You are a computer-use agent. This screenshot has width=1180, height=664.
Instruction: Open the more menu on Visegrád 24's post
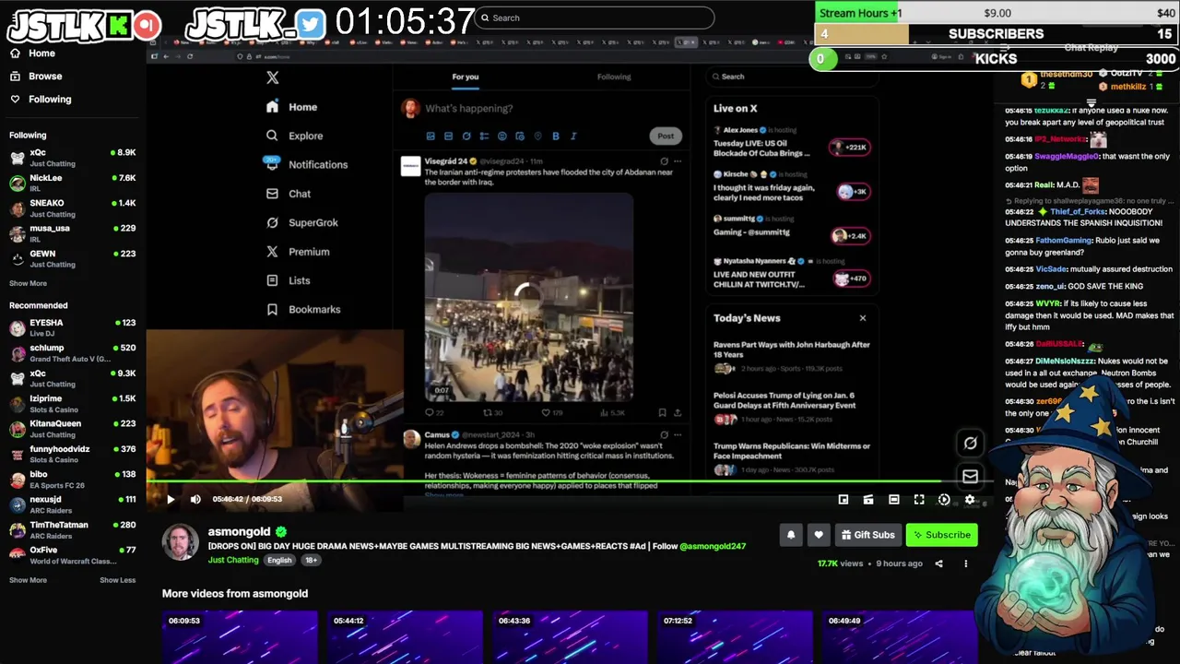[678, 161]
